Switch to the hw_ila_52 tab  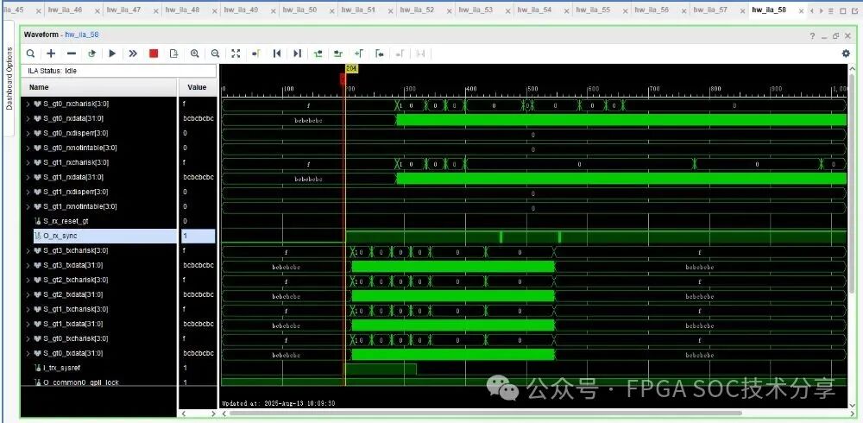click(x=417, y=9)
